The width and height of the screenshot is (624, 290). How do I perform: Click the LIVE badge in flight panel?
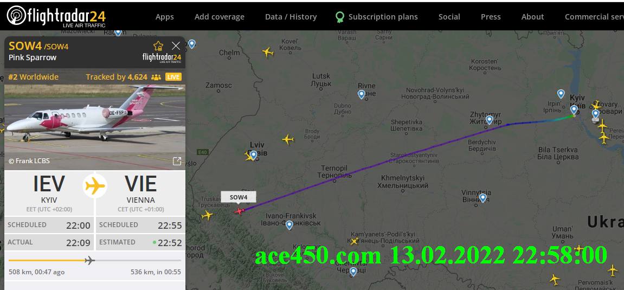(173, 77)
